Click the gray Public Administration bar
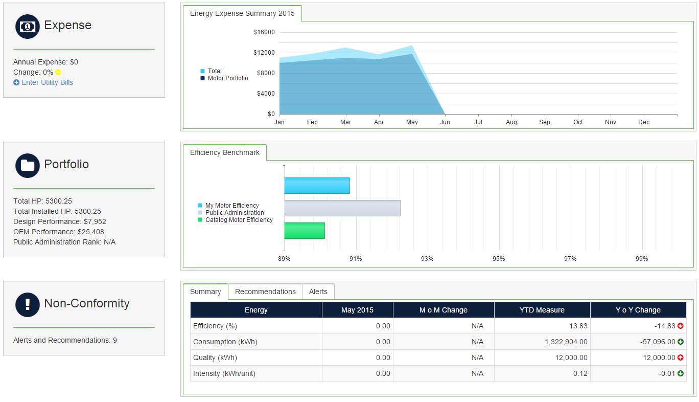The width and height of the screenshot is (699, 402). click(x=342, y=208)
